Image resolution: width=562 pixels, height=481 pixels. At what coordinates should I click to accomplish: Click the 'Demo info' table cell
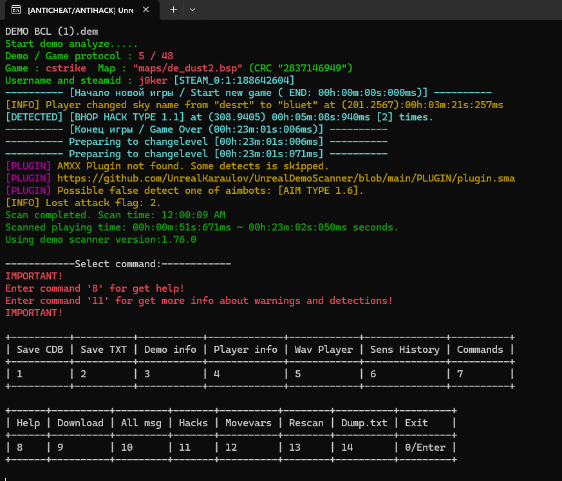point(170,350)
